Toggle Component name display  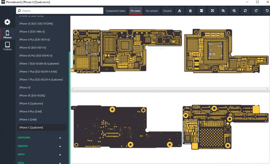click(x=116, y=11)
